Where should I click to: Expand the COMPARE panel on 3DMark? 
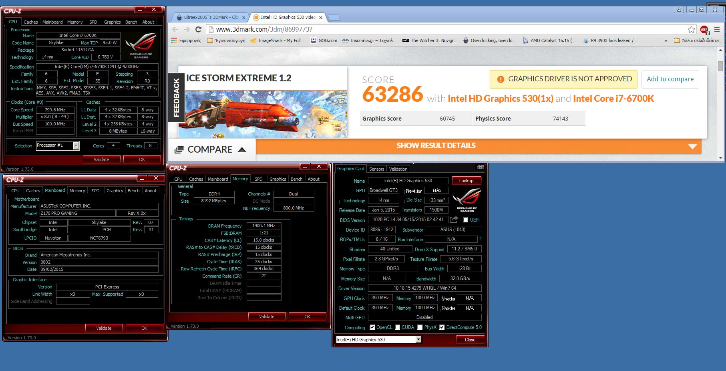click(211, 149)
